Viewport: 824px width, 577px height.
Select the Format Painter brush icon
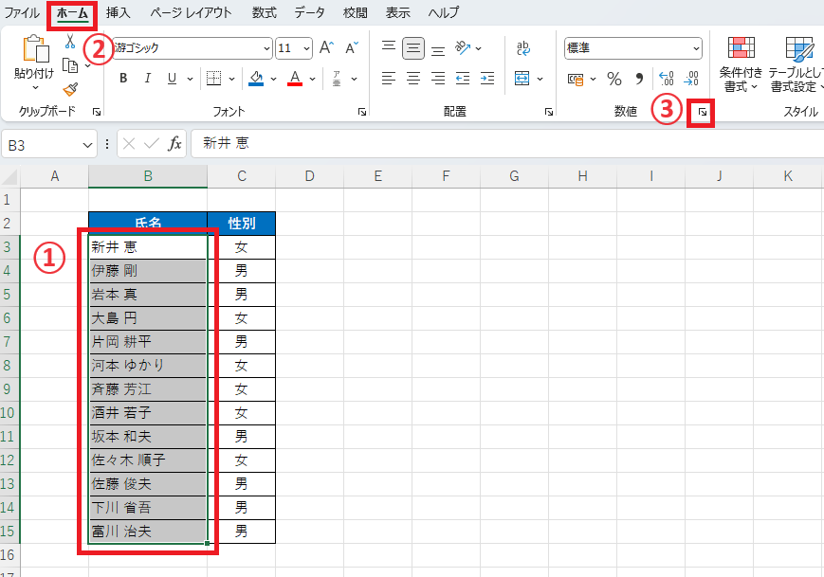click(x=70, y=90)
